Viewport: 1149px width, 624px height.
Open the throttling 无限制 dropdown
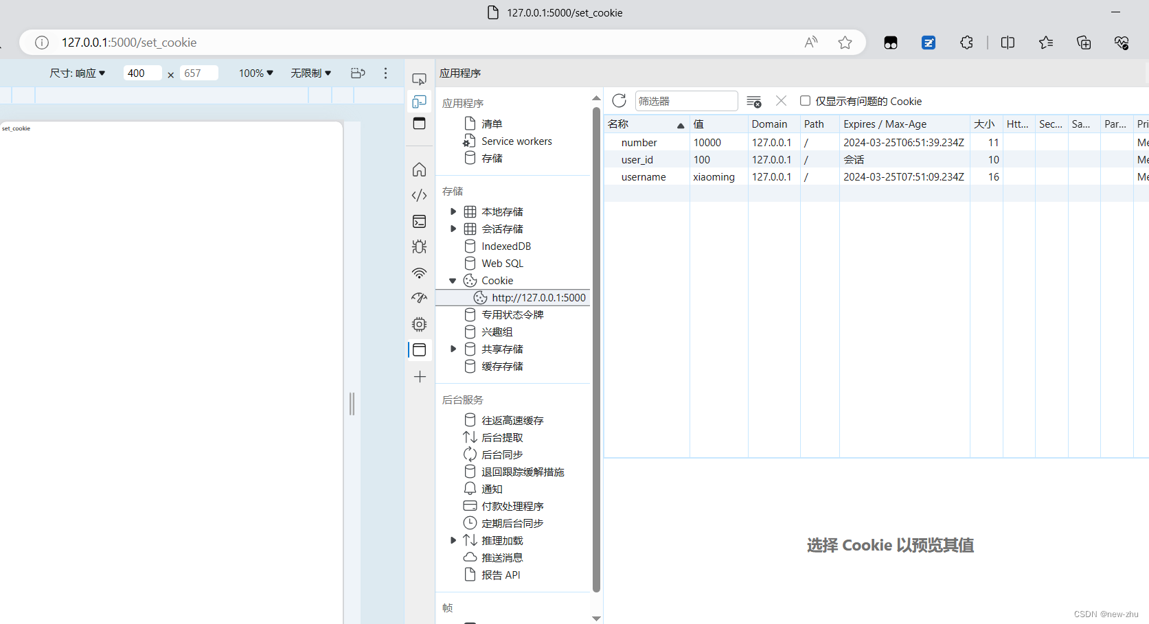coord(310,73)
